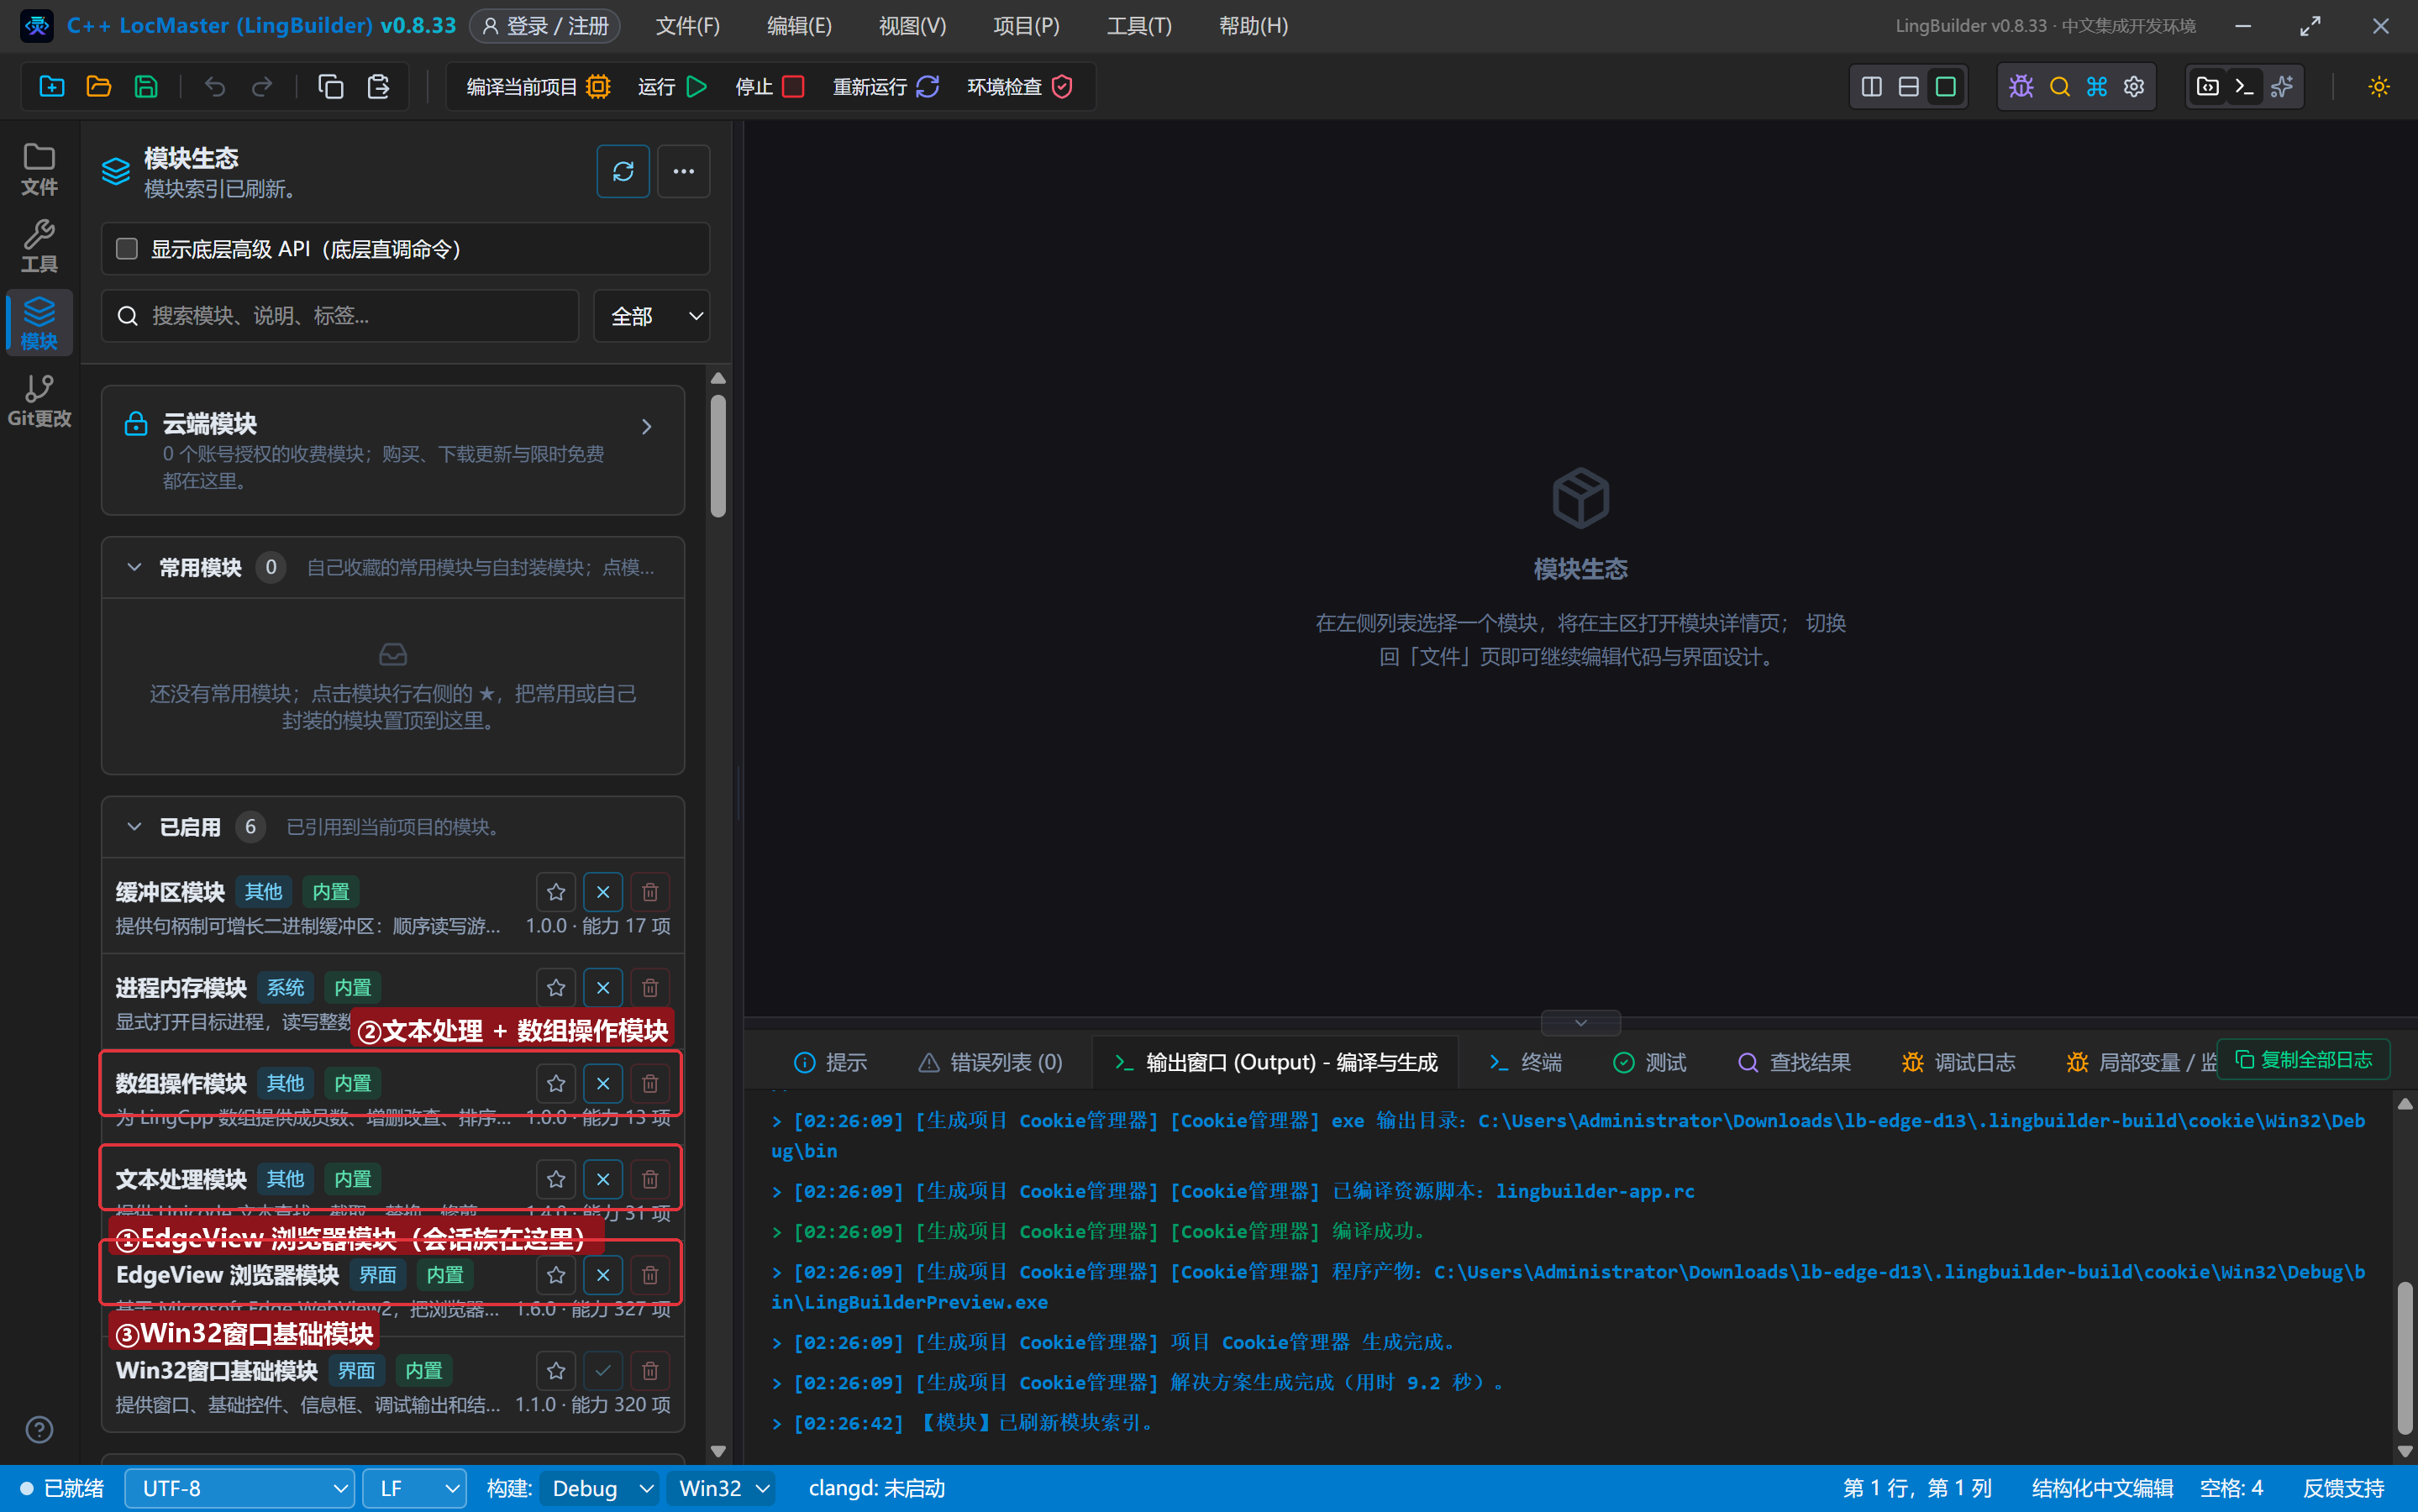Screen dimensions: 2418x1512
Task: Click the module list vertical scrollbar thumb
Action: [718, 457]
